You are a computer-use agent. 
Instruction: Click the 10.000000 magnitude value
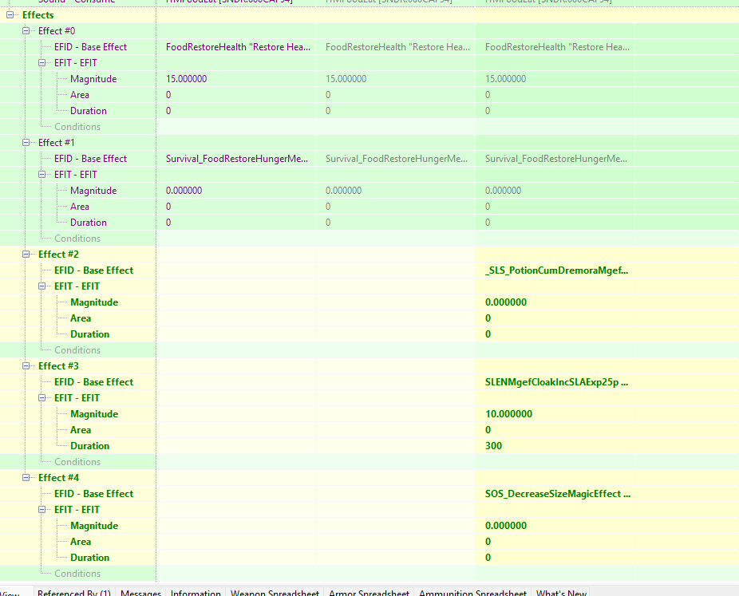pyautogui.click(x=508, y=414)
